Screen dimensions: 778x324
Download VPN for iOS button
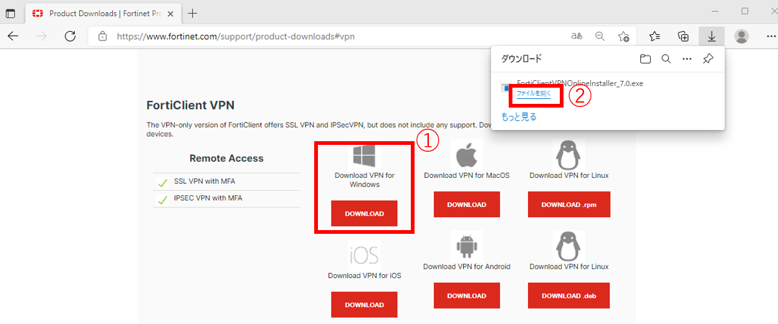click(x=364, y=305)
